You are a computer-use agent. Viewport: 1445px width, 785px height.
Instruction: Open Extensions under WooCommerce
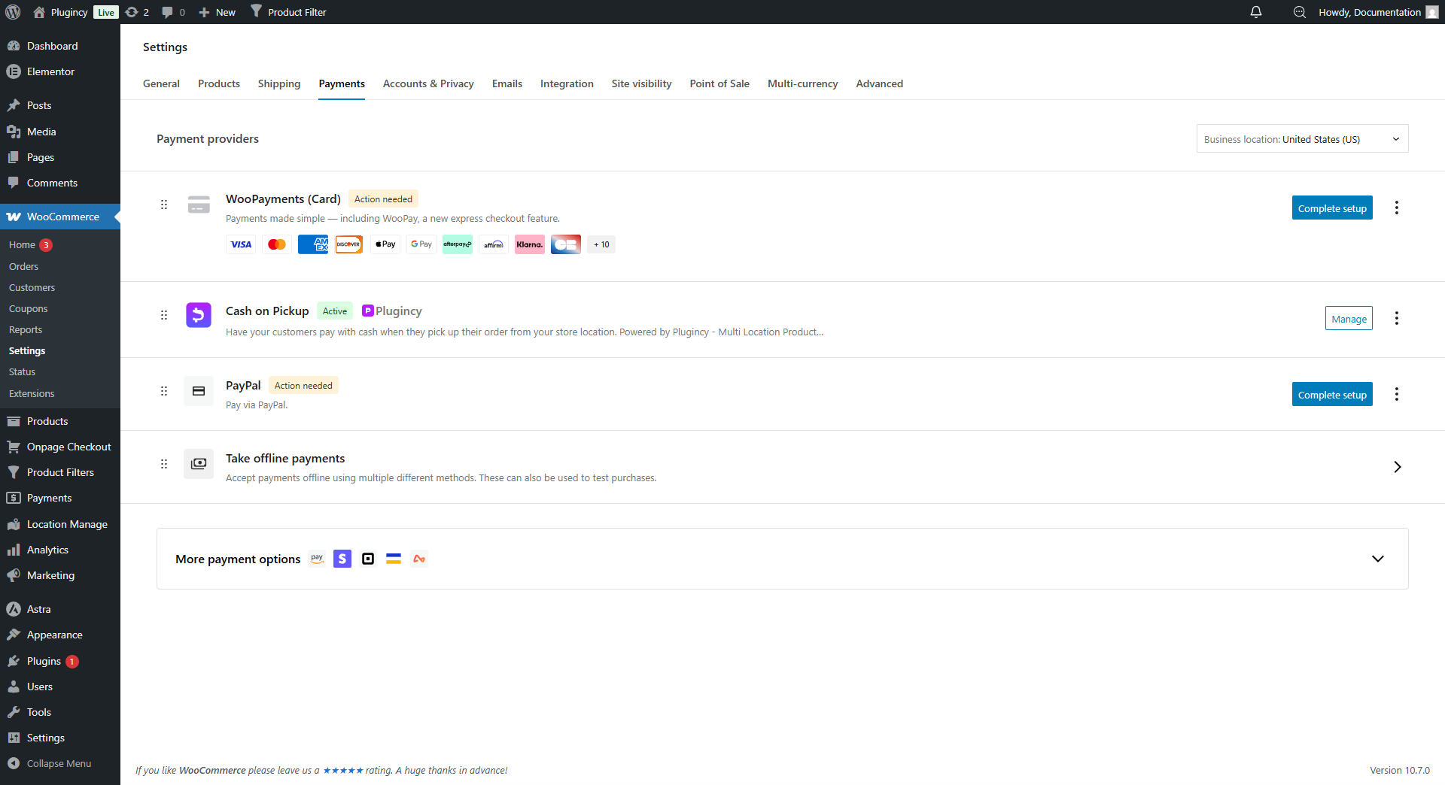coord(32,393)
